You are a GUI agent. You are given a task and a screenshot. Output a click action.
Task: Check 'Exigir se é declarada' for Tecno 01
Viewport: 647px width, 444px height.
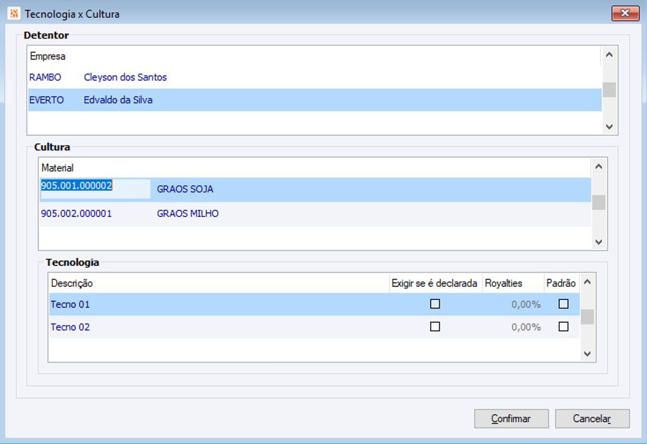435,304
